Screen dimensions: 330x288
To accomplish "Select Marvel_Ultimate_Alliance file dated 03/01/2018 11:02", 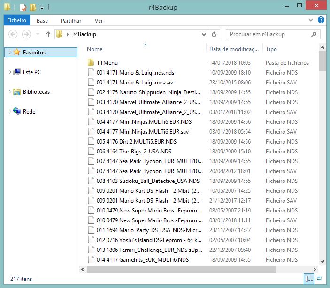I will click(148, 112).
